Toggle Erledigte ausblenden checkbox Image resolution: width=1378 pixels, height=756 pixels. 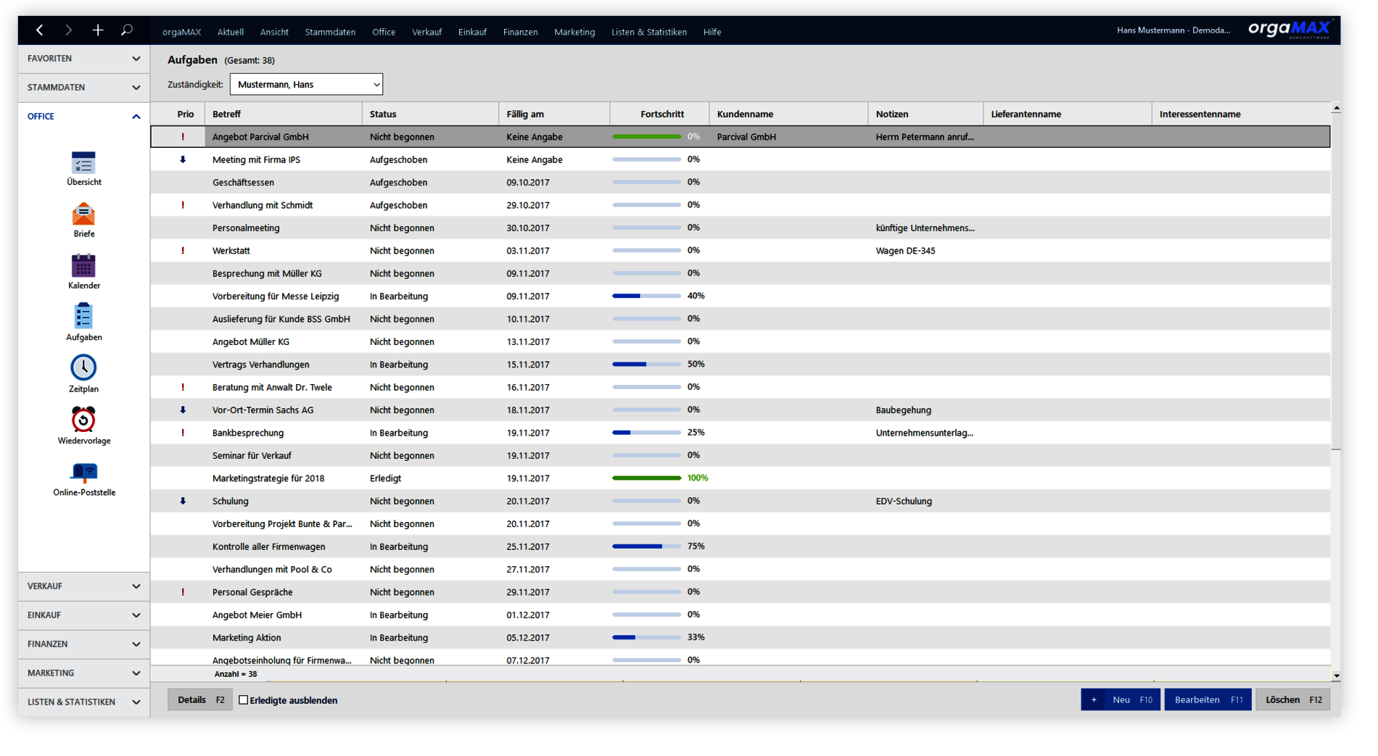(x=244, y=700)
